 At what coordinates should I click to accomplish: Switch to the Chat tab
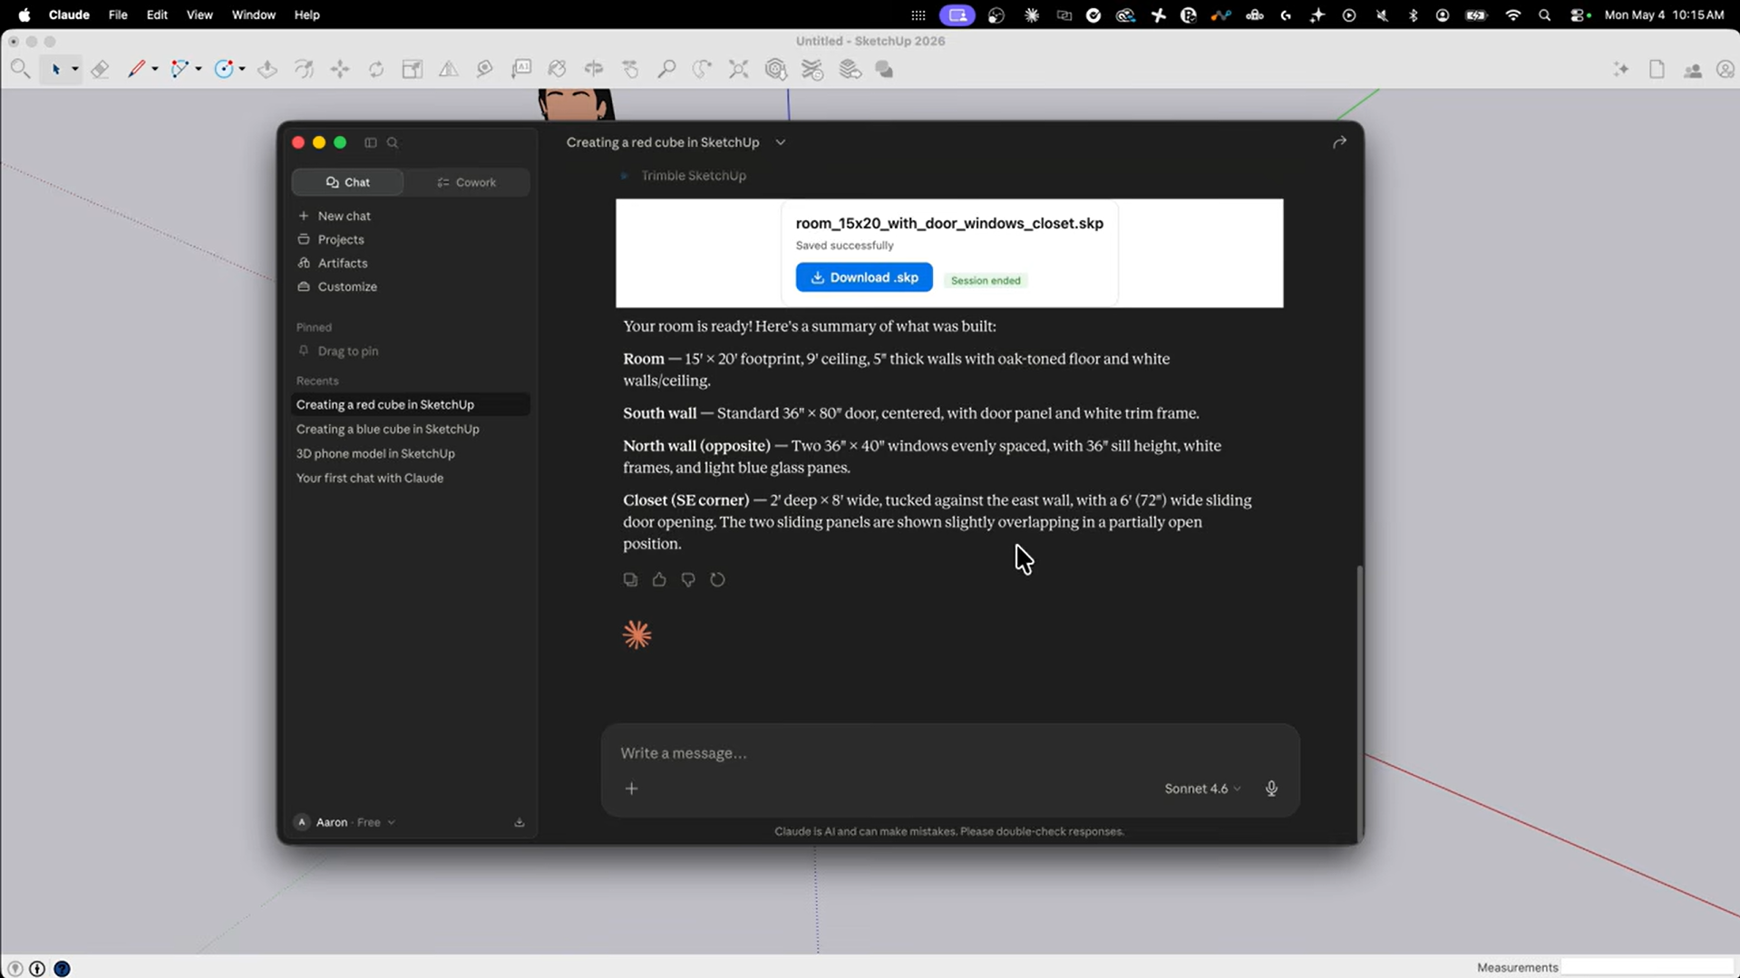pyautogui.click(x=348, y=182)
